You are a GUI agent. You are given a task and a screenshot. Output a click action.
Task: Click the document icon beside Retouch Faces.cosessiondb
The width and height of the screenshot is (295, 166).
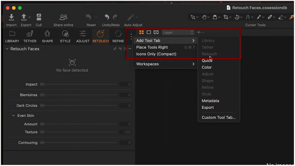pyautogui.click(x=228, y=8)
